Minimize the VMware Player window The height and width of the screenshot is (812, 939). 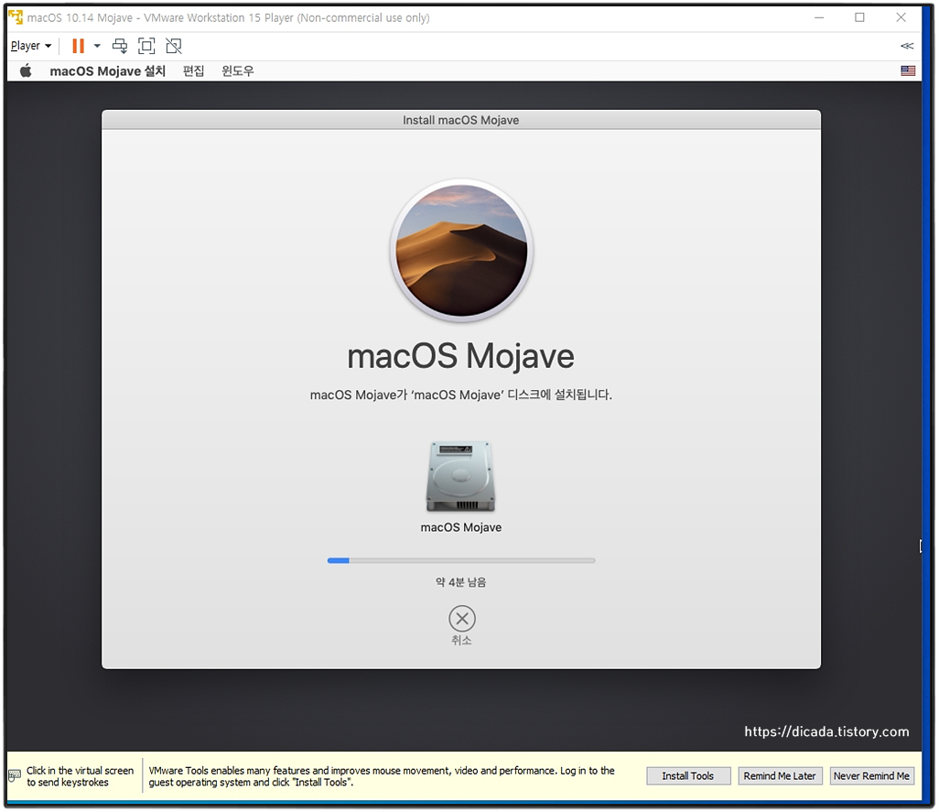tap(819, 17)
